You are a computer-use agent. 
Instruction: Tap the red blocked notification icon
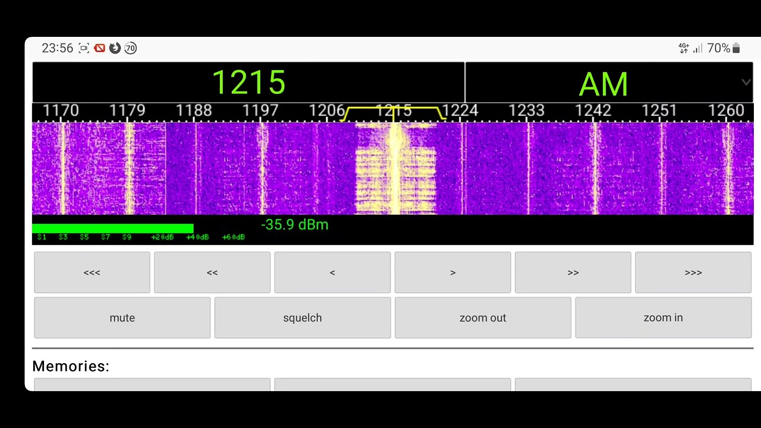point(99,48)
